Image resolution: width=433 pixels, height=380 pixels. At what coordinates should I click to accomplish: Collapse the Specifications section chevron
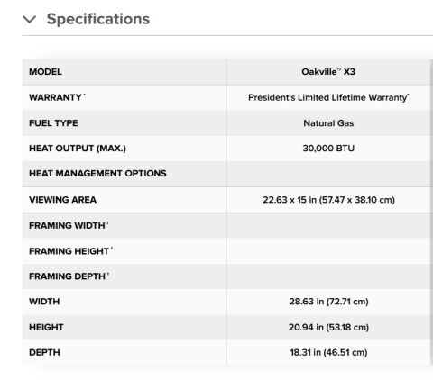tap(30, 20)
